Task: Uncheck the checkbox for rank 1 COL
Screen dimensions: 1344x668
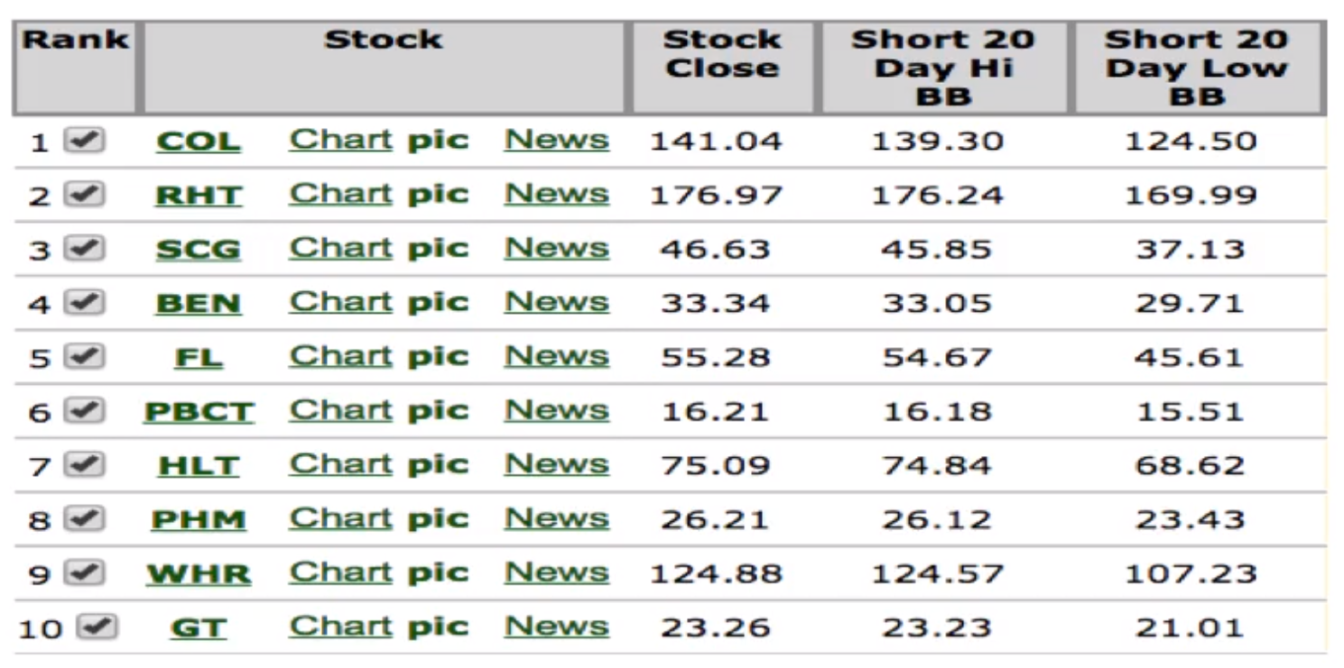Action: pyautogui.click(x=84, y=141)
